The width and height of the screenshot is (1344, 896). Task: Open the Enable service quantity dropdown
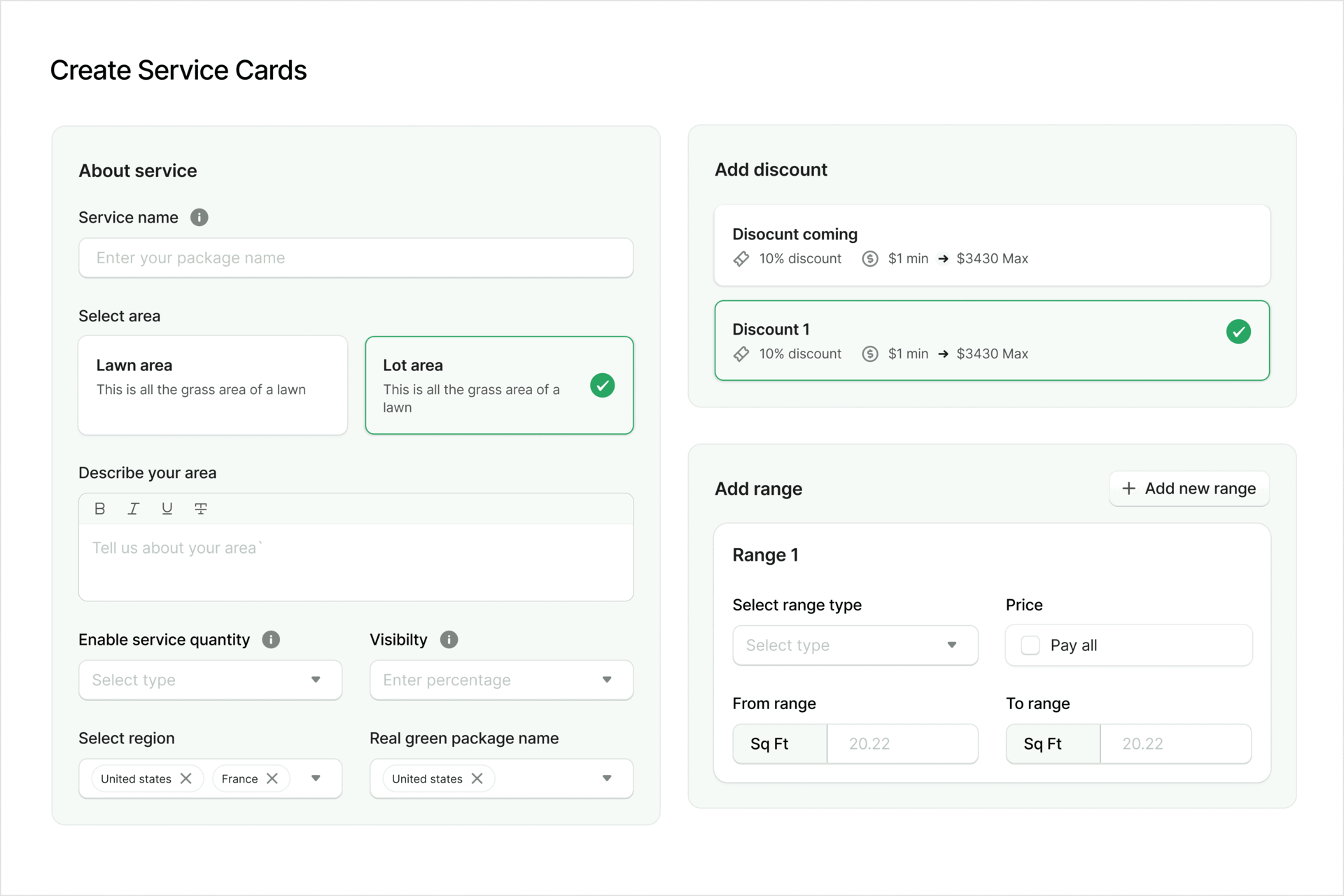click(x=210, y=680)
